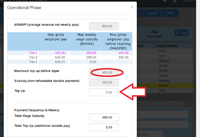Click the search OK button
Image resolution: width=200 pixels, height=137 pixels.
(x=181, y=33)
